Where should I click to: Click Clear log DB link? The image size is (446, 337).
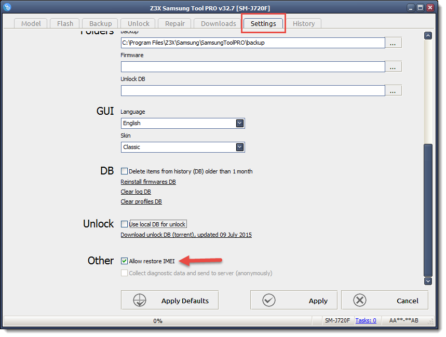[136, 192]
